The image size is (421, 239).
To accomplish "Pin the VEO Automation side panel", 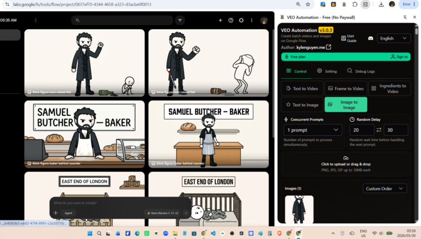I will point(405,17).
